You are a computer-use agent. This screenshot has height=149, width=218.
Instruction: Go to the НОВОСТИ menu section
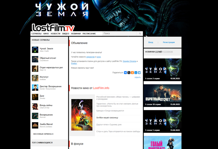pyautogui.click(x=55, y=33)
